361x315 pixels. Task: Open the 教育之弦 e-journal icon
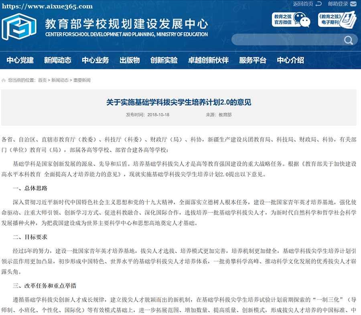pos(348,20)
